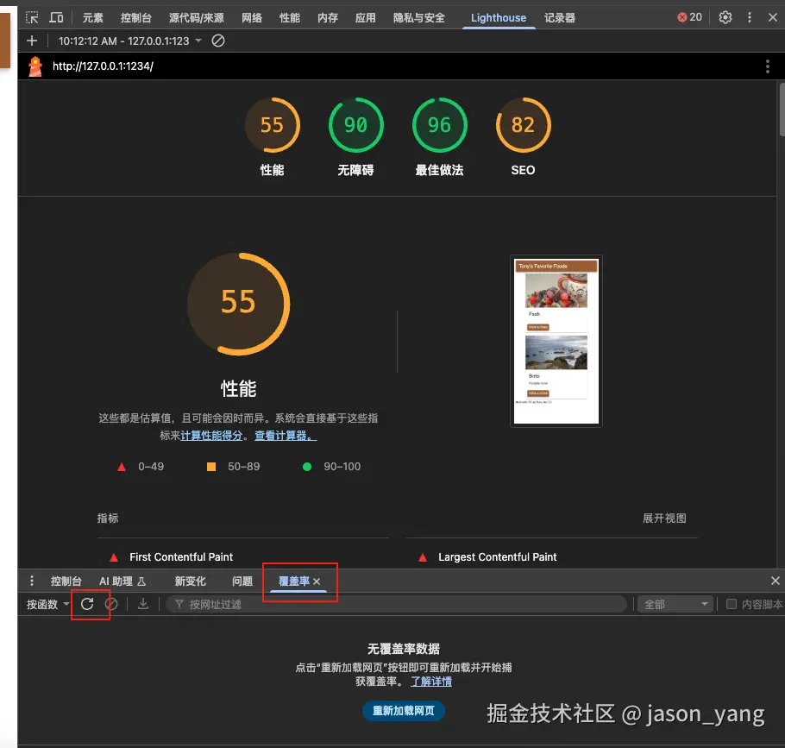Click the 50–89 orange legend entry
Image resolution: width=785 pixels, height=748 pixels.
click(x=233, y=467)
